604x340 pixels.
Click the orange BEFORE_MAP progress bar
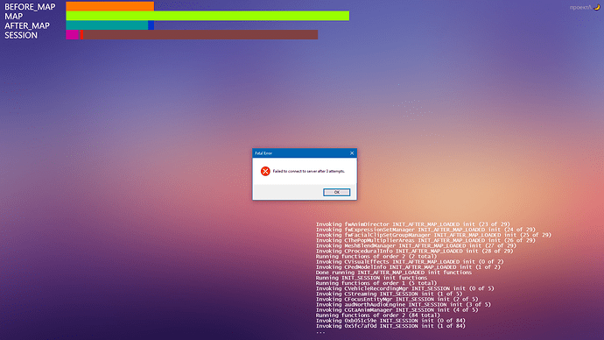[109, 6]
